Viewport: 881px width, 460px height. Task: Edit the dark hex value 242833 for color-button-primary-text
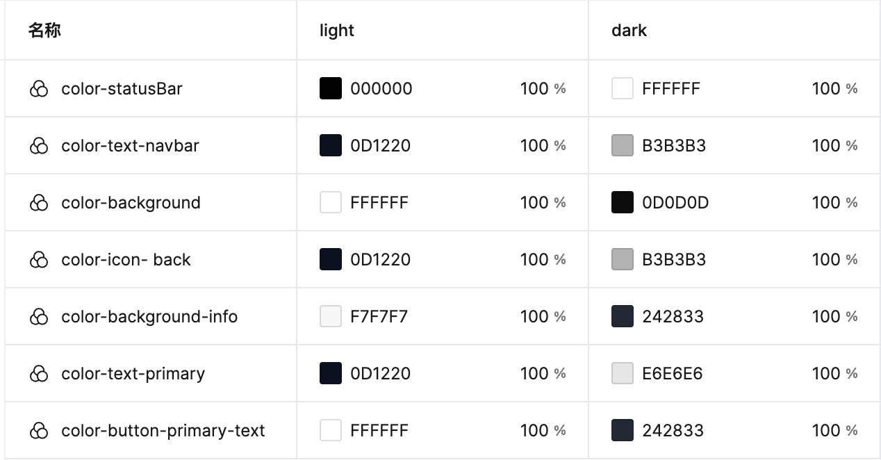pyautogui.click(x=673, y=431)
